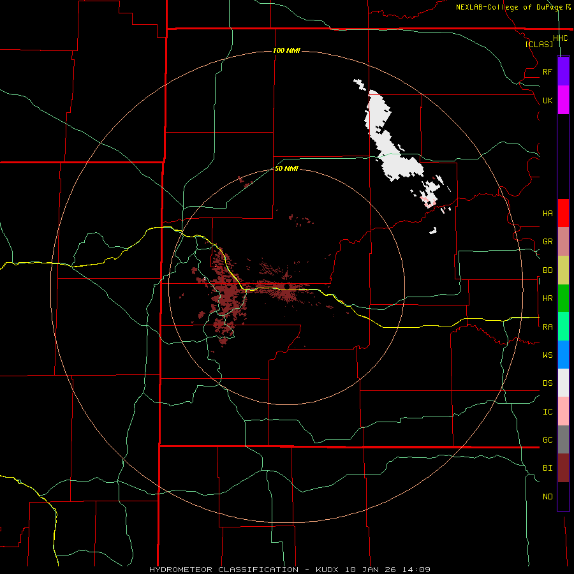Click the small pink ice crystal echo
The height and width of the screenshot is (574, 574).
[x=429, y=202]
